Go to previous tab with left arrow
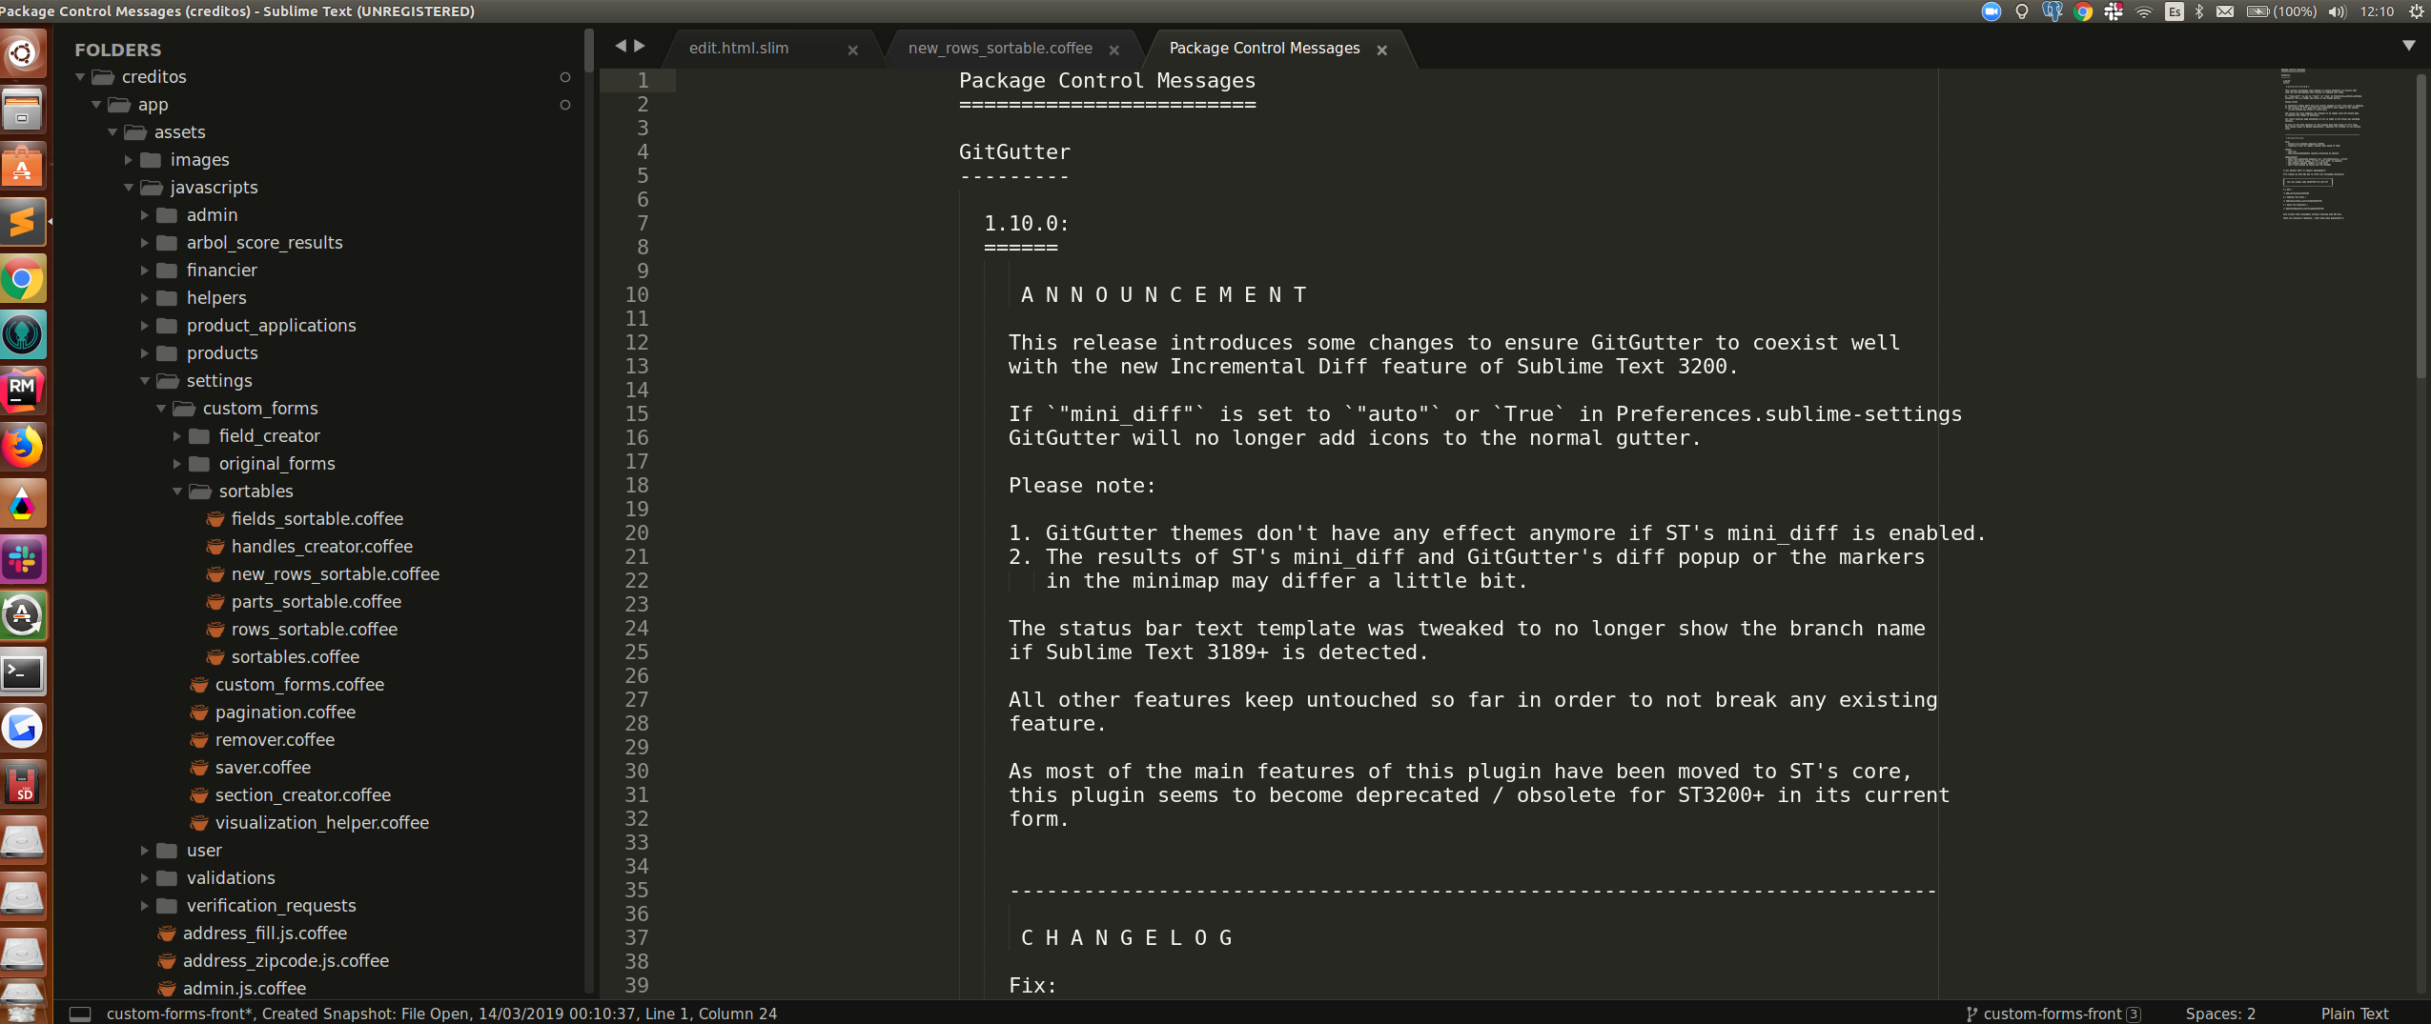Screen dimensions: 2431x1024 [621, 46]
